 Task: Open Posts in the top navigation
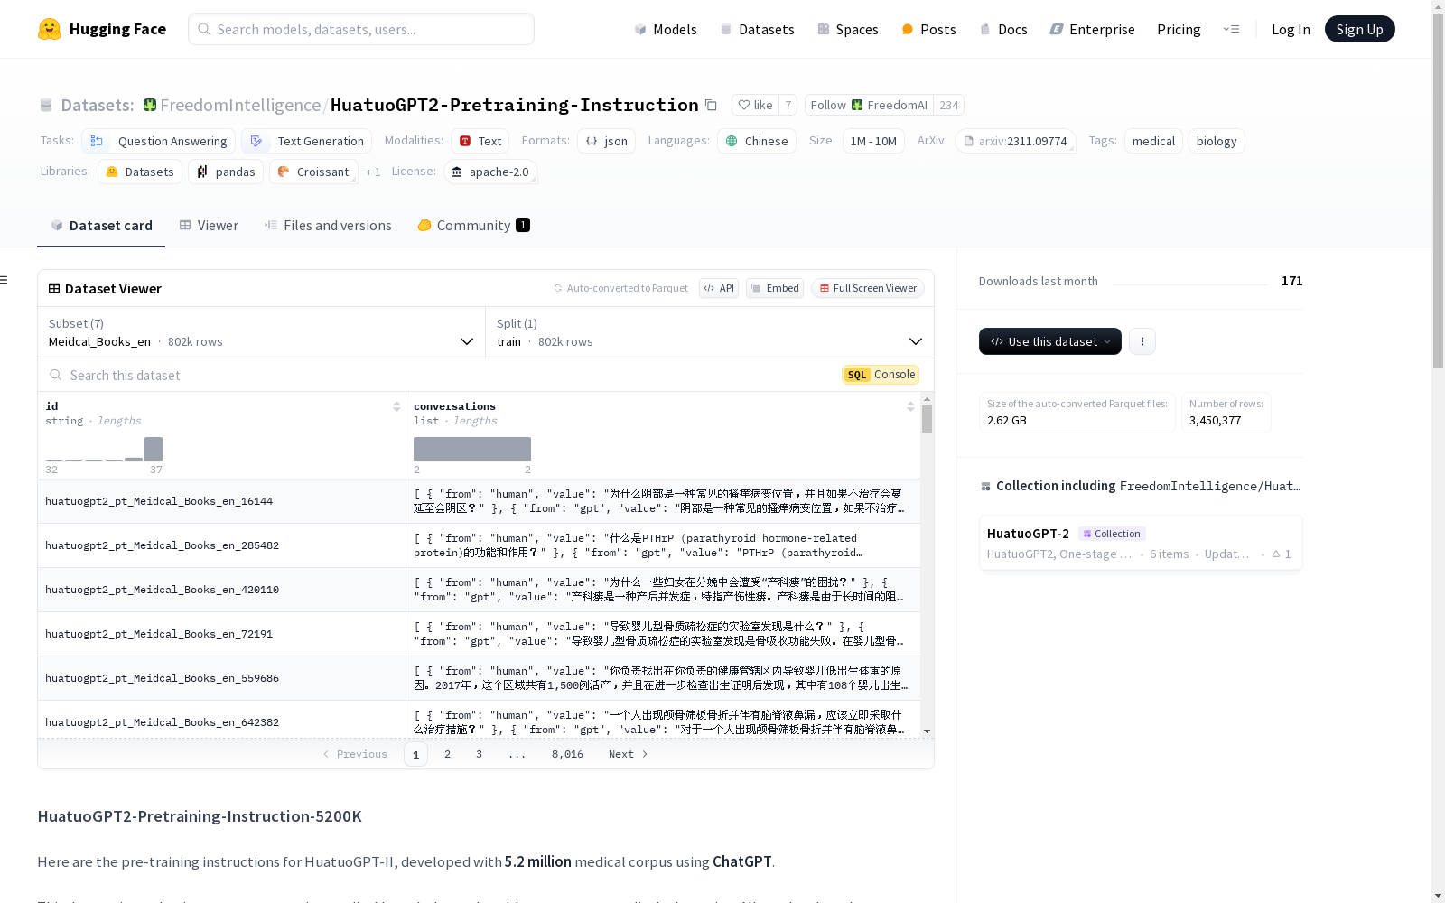[x=928, y=29]
